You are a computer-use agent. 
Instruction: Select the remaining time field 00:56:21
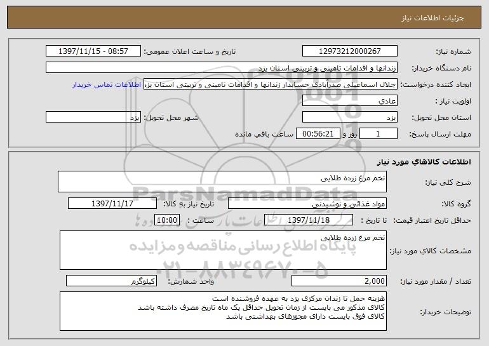pyautogui.click(x=318, y=134)
